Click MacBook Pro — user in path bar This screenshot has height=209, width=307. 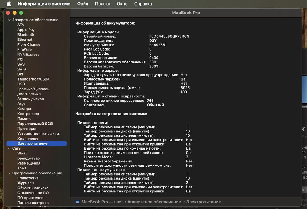[102, 202]
